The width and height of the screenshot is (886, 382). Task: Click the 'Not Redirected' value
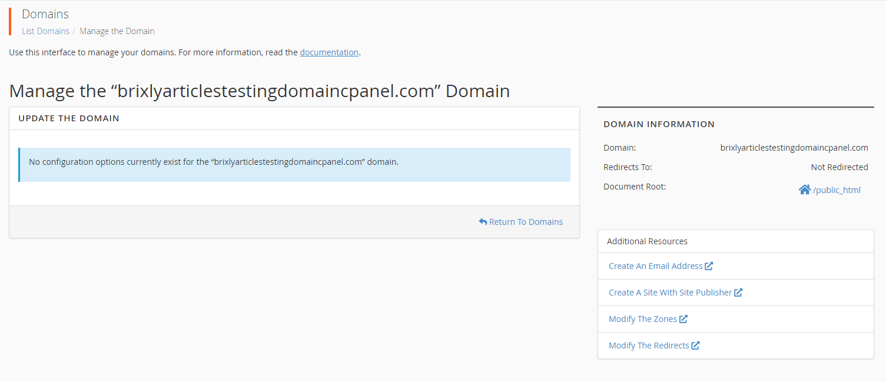[839, 167]
